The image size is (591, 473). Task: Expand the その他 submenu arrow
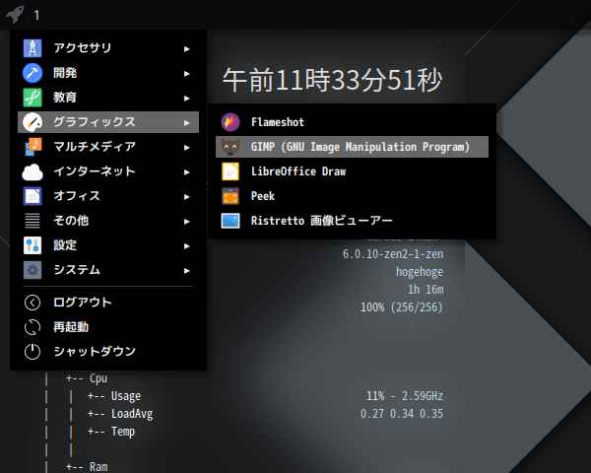(186, 222)
